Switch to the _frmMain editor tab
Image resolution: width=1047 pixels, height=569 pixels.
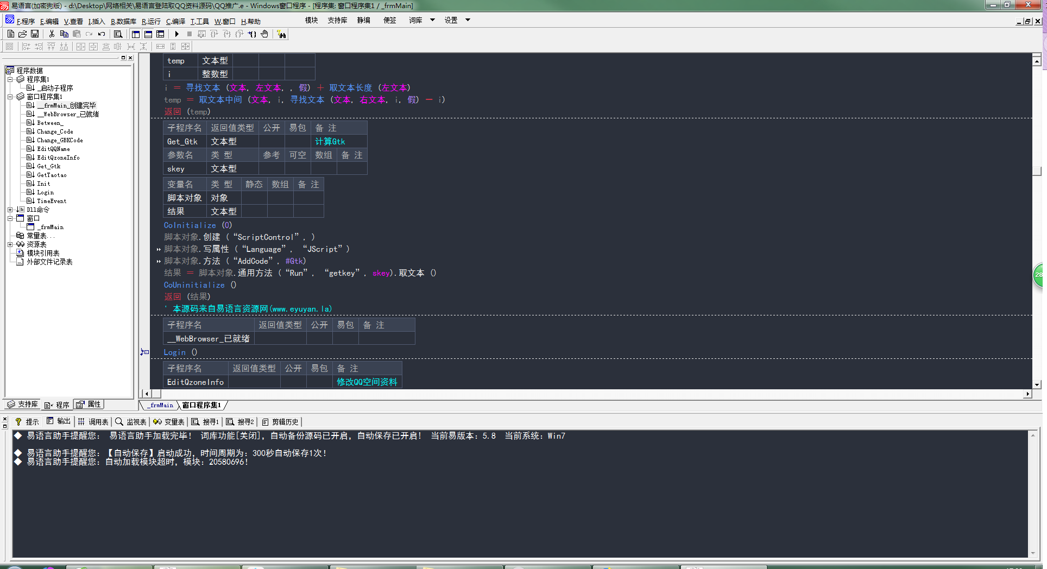[x=161, y=405]
